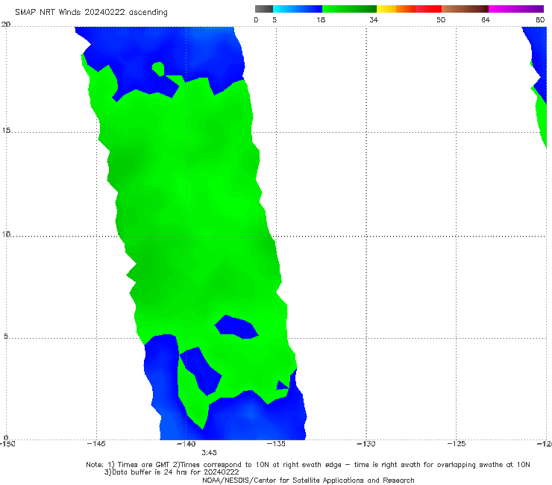
Task: Click the color bar label '18'
Action: (321, 19)
